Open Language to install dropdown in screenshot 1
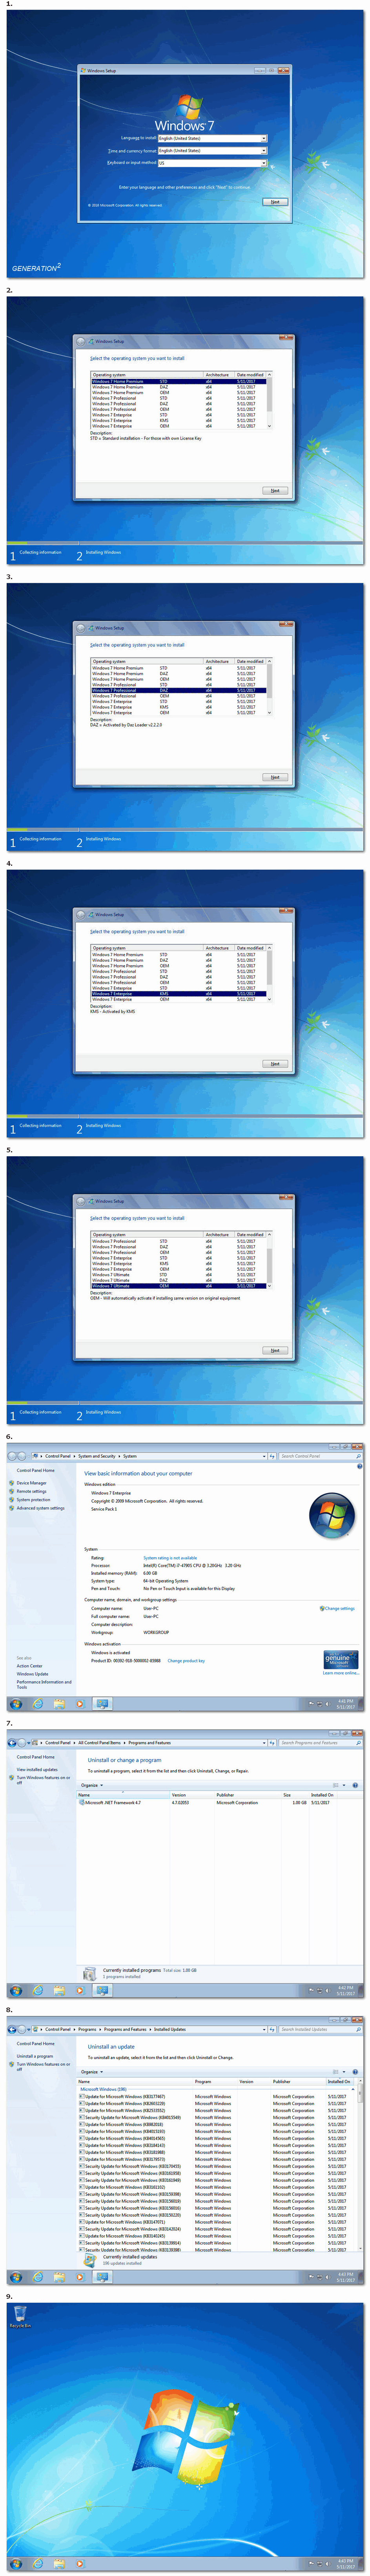Screen dimensions: 370x2576 [x=212, y=138]
